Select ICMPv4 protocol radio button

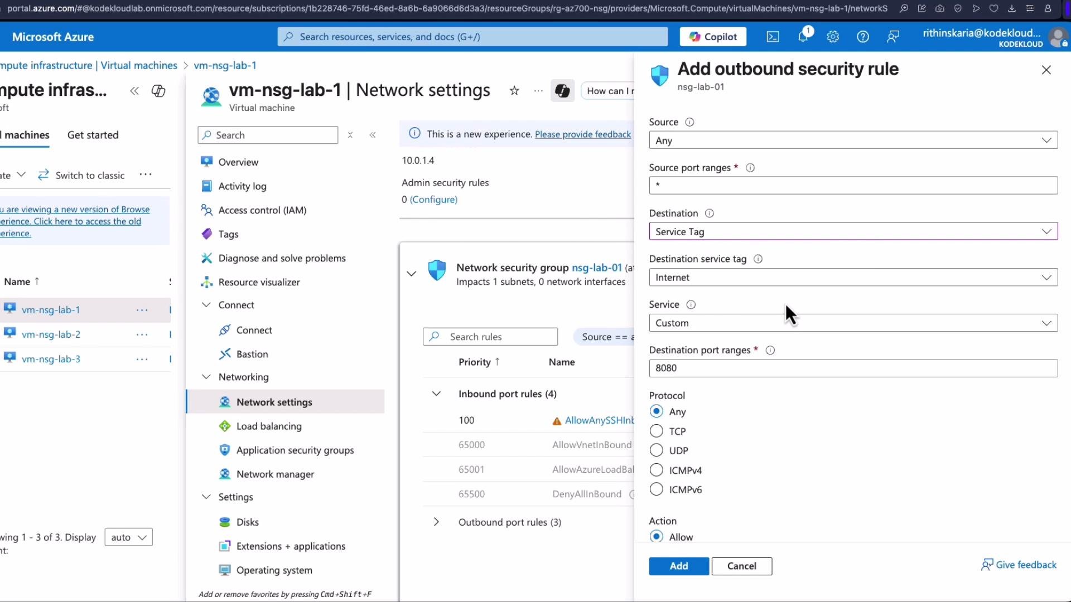click(x=657, y=470)
